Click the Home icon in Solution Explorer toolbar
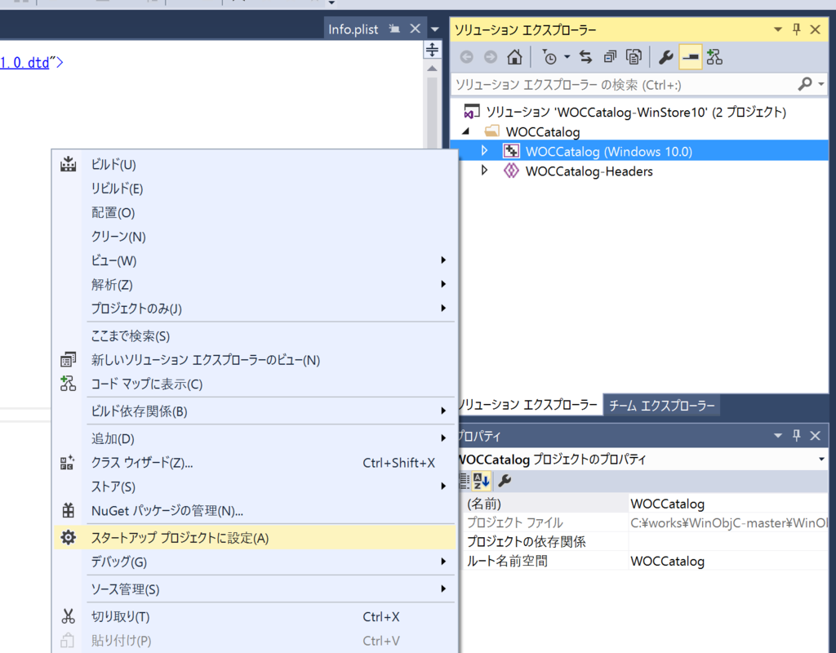 [x=514, y=56]
